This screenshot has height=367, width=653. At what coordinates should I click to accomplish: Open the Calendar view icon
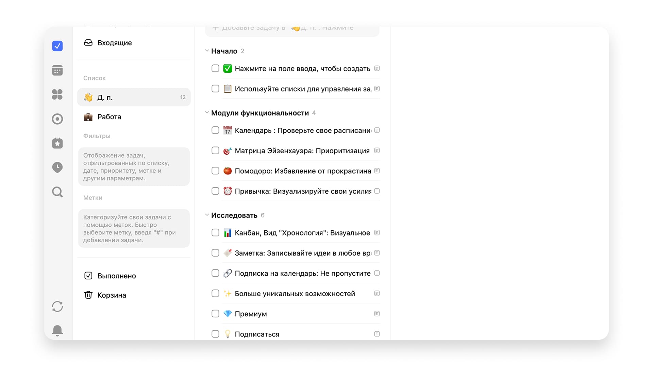pyautogui.click(x=57, y=70)
